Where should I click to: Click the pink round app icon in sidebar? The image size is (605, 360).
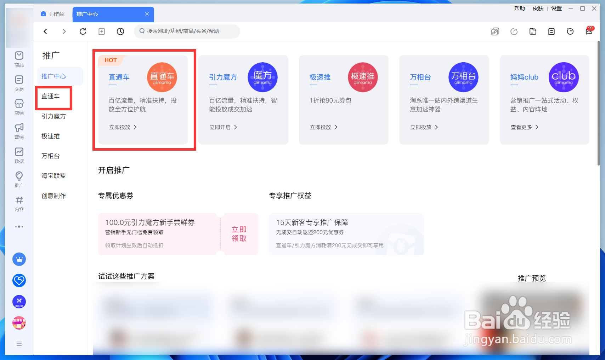tap(19, 323)
